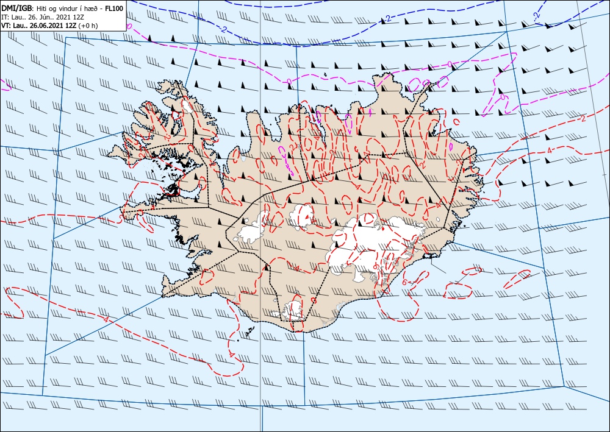Click the 'Hiti og vindur í hæð' title text

coord(66,8)
